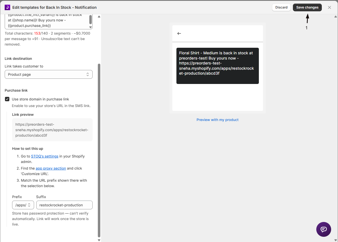Click the dark SMS preview message bubble
The width and height of the screenshot is (338, 242).
tap(218, 66)
